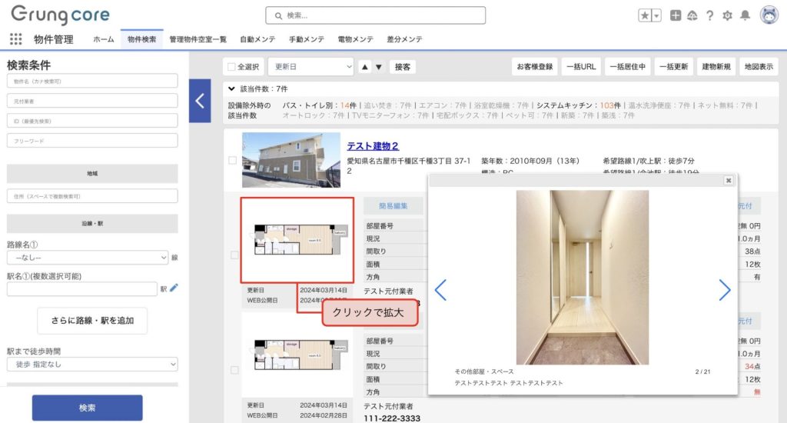The height and width of the screenshot is (423, 787).
Task: Check the box next to テスト建物２
Action: point(233,161)
